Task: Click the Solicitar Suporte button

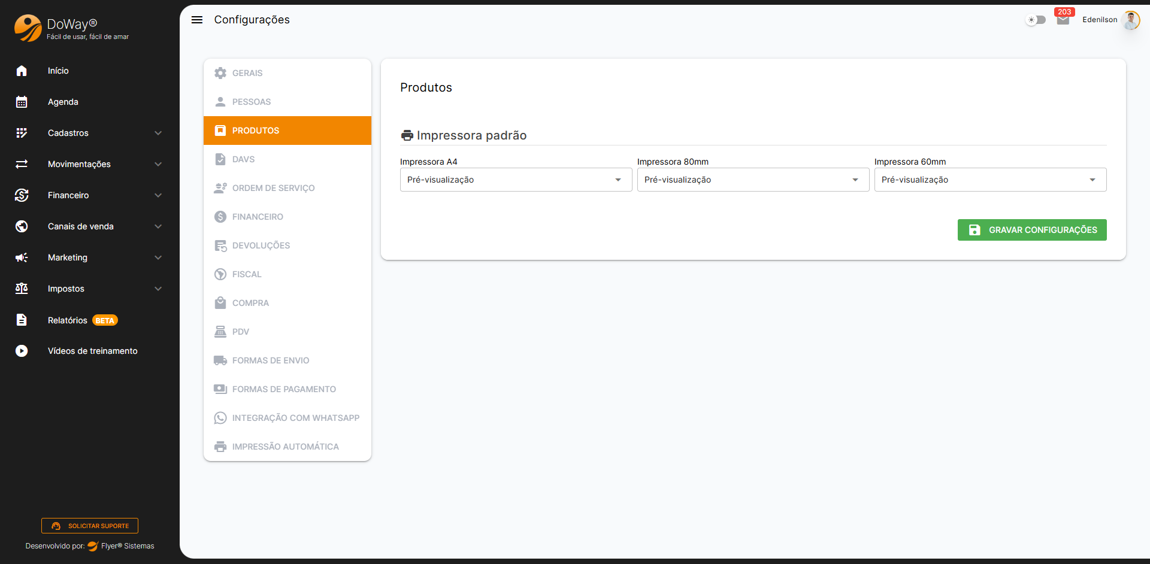Action: 90,526
